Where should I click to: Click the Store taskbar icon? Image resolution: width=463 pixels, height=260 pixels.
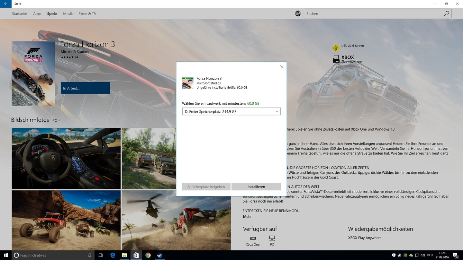tap(136, 255)
